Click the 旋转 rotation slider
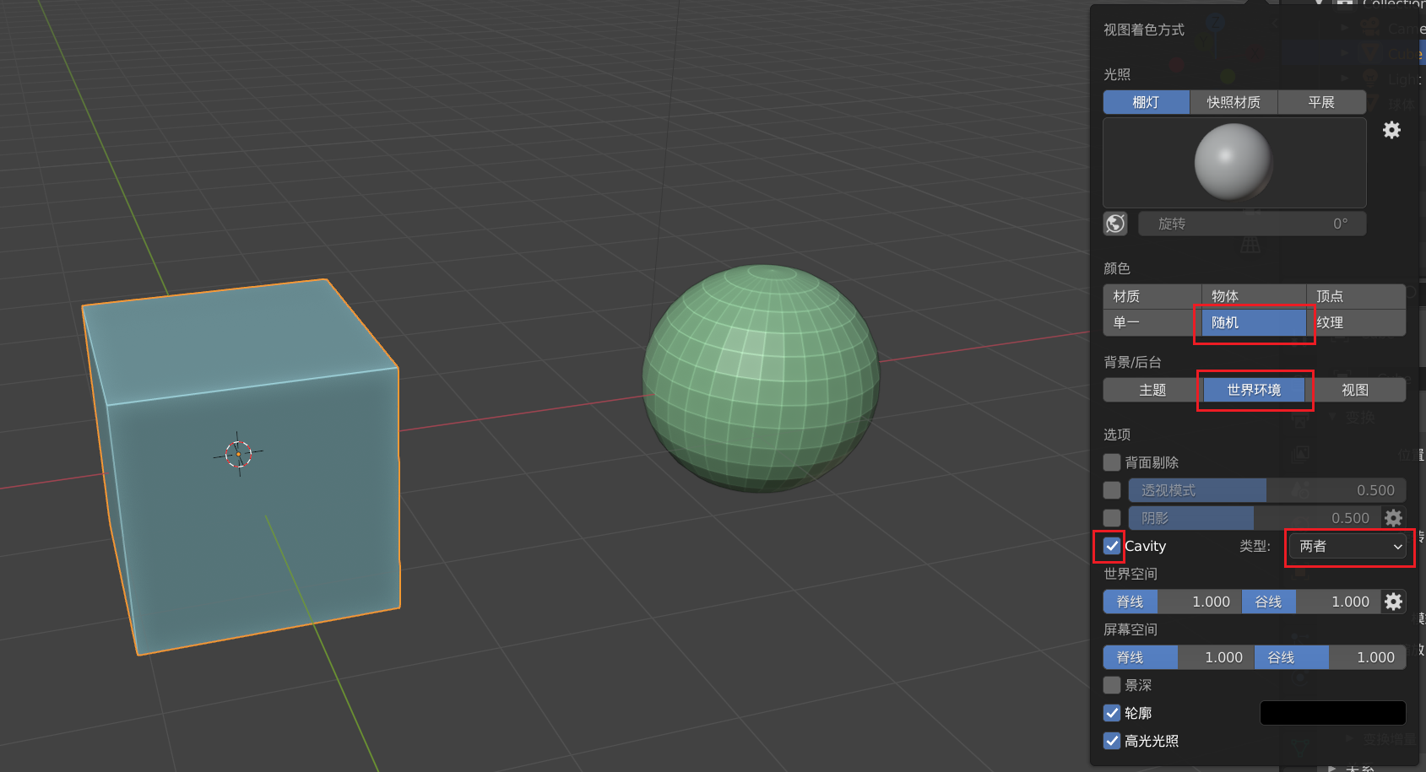 (x=1251, y=224)
